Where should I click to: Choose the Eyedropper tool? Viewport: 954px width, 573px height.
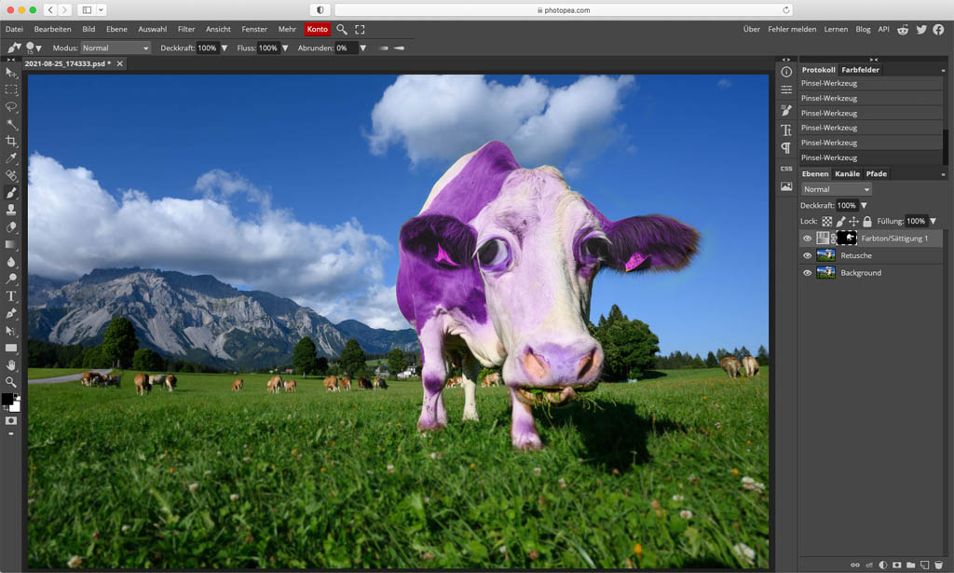pyautogui.click(x=11, y=158)
